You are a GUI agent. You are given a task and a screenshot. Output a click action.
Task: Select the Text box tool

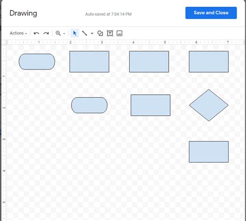[x=110, y=33]
